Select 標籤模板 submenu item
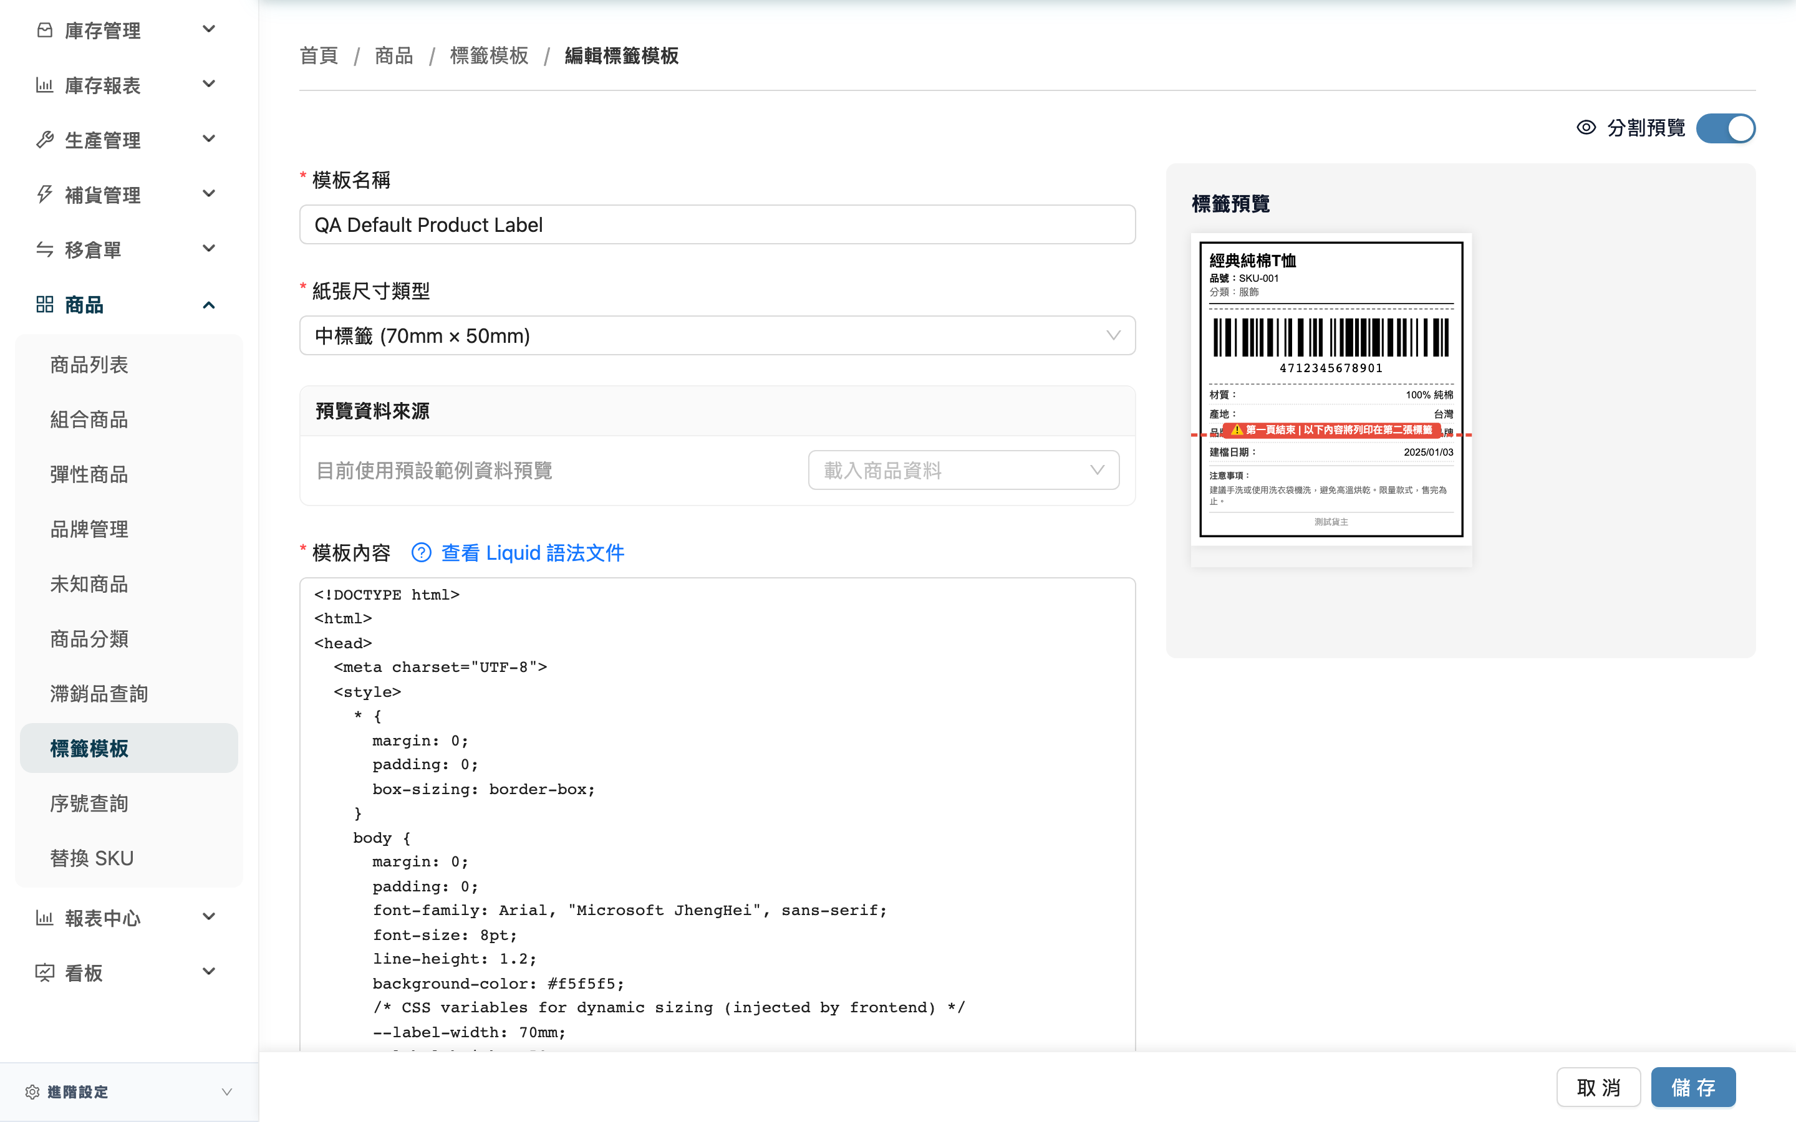This screenshot has height=1122, width=1796. (129, 748)
